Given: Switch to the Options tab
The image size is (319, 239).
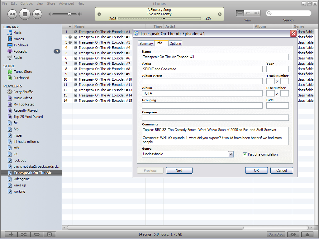Looking at the screenshot, I should pos(175,44).
